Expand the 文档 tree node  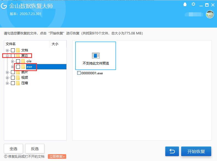point(7,51)
